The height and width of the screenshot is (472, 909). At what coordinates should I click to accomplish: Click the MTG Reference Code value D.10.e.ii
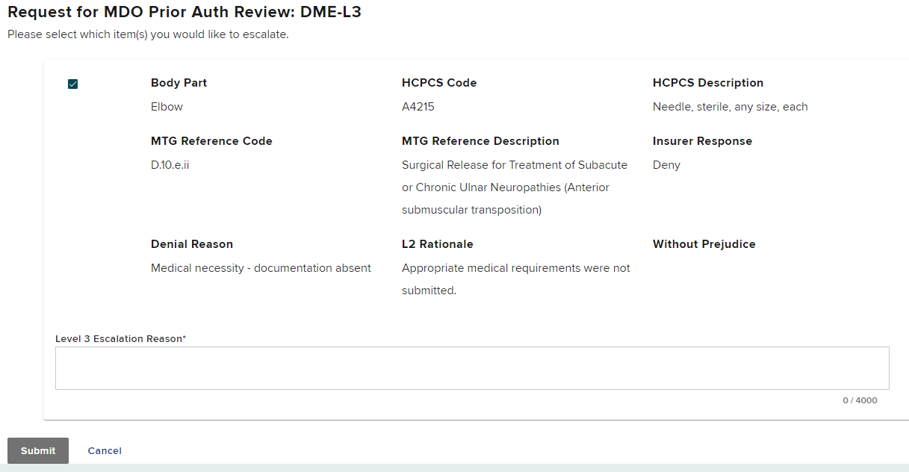coord(170,165)
